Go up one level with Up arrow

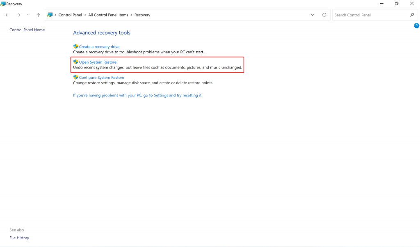38,15
